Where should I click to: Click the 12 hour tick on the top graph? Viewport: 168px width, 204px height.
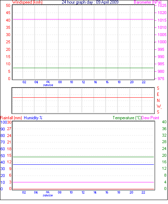click(83, 82)
